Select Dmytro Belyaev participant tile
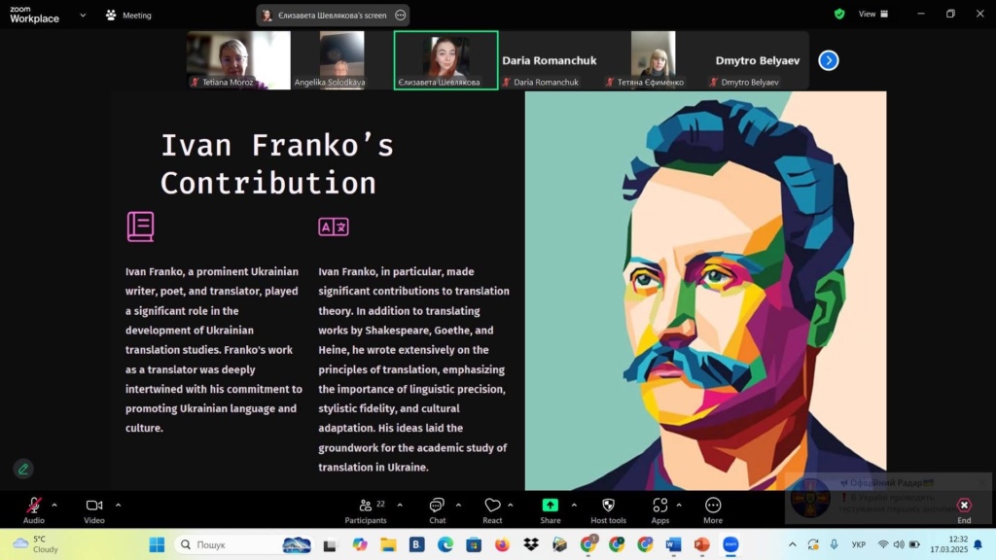The width and height of the screenshot is (996, 560). (757, 60)
